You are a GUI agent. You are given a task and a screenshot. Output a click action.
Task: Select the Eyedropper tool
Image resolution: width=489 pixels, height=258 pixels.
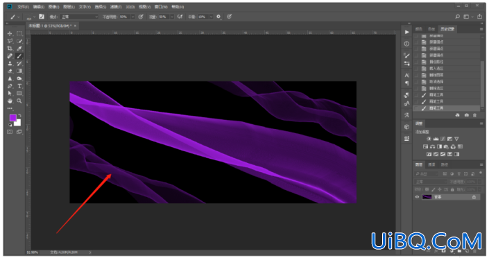(x=19, y=49)
